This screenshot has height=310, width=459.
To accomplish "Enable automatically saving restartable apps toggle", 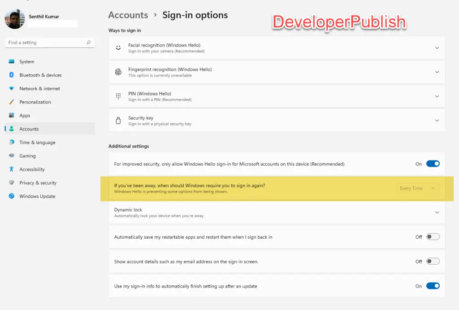I will click(433, 237).
